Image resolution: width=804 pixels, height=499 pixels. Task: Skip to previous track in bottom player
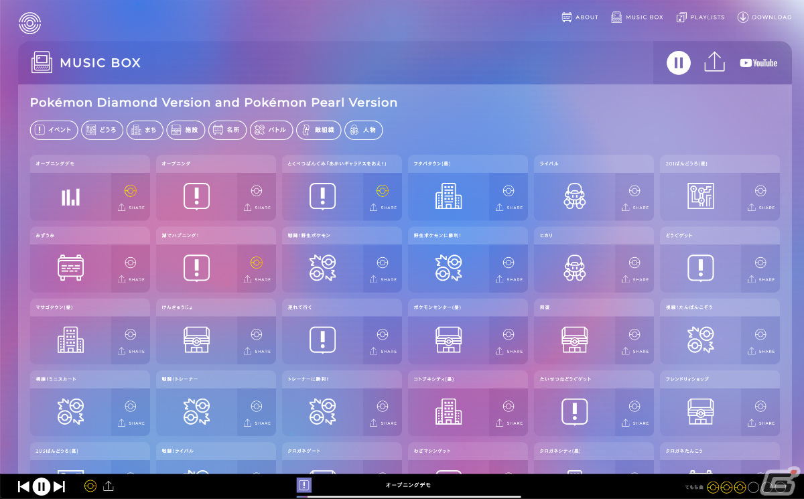tap(23, 486)
